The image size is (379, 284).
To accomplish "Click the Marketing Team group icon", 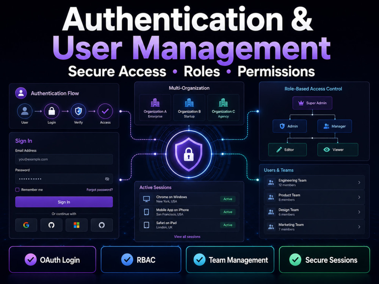I will pyautogui.click(x=271, y=227).
